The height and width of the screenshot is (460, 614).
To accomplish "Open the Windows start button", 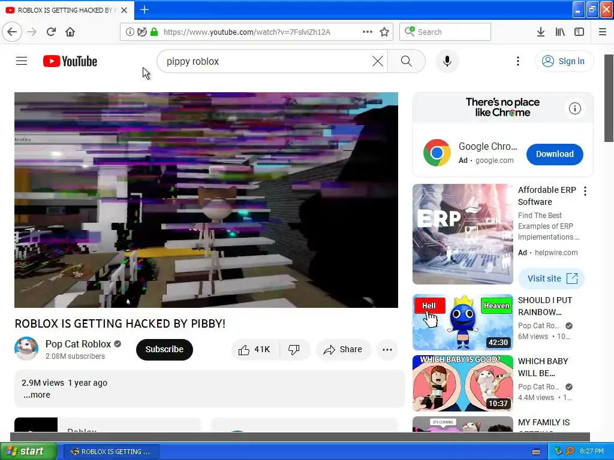I will click(29, 451).
